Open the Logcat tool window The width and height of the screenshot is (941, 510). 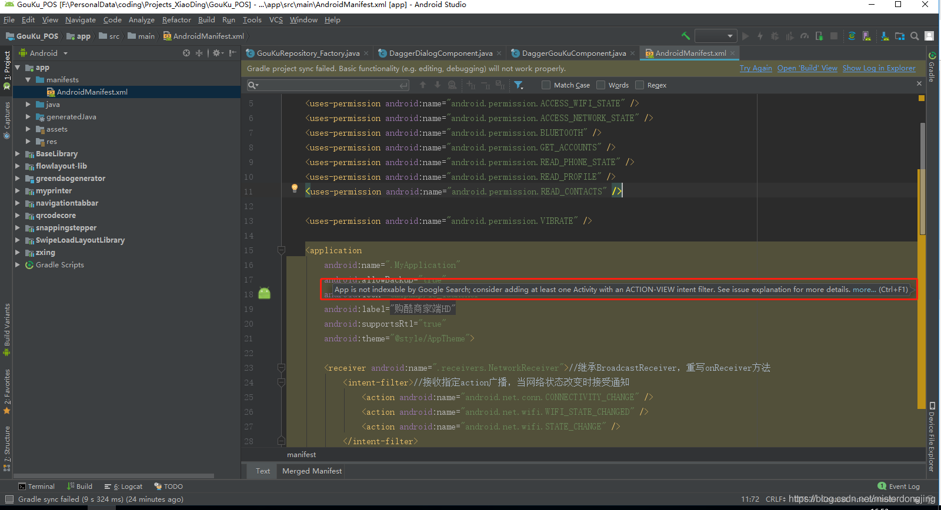124,486
